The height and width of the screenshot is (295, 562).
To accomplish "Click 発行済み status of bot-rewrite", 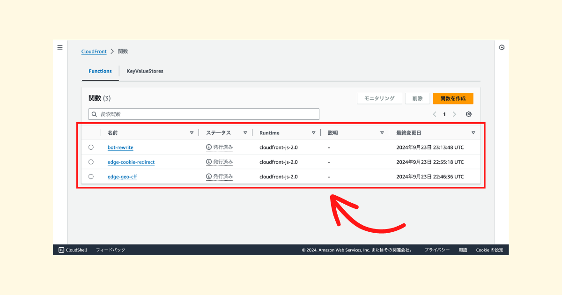I will [223, 147].
